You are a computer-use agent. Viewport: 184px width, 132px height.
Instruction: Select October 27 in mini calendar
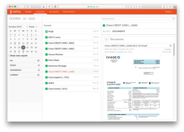point(19,51)
